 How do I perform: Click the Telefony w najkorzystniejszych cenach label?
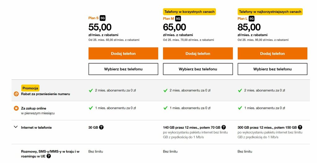pos(270,12)
